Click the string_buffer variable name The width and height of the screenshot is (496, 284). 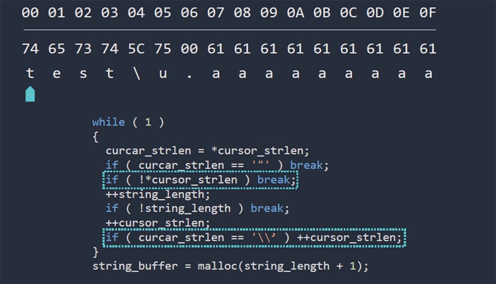point(135,266)
